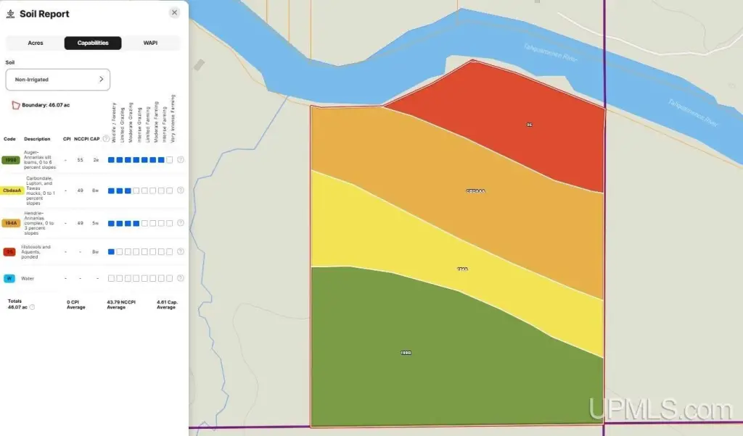
Task: Click the first capability box in Histosols row
Action: (x=111, y=252)
